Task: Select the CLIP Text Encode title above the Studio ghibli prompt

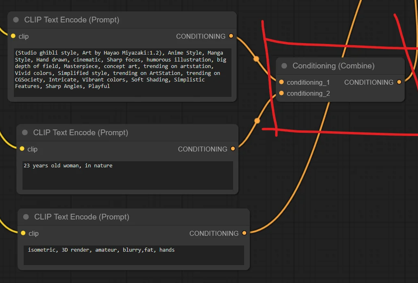Action: click(x=72, y=20)
